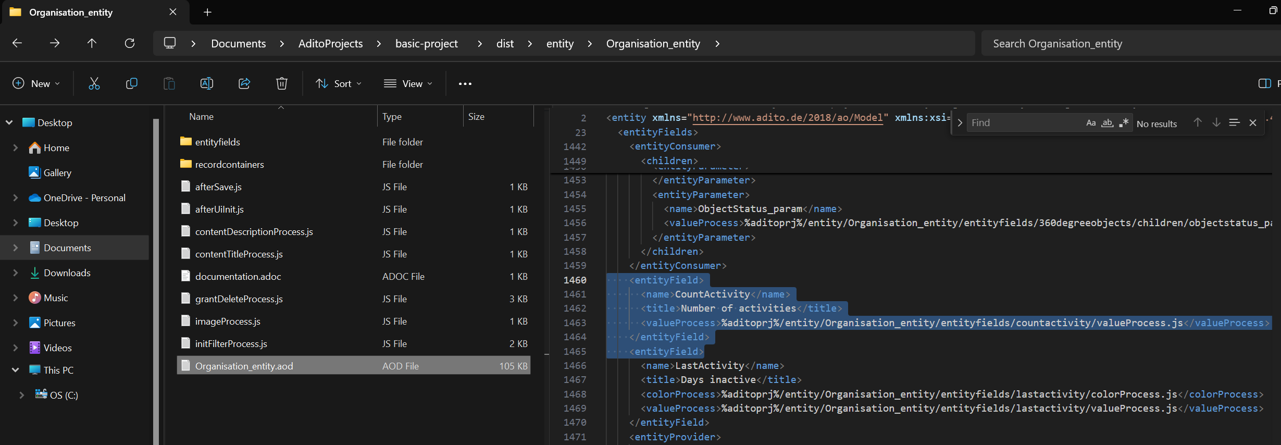Expand OneDrive - Personal node
The width and height of the screenshot is (1281, 445).
pyautogui.click(x=15, y=197)
